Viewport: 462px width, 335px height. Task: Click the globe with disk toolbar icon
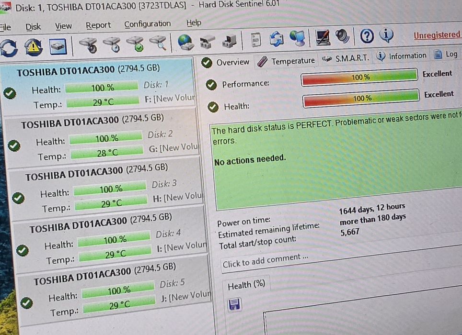[185, 42]
